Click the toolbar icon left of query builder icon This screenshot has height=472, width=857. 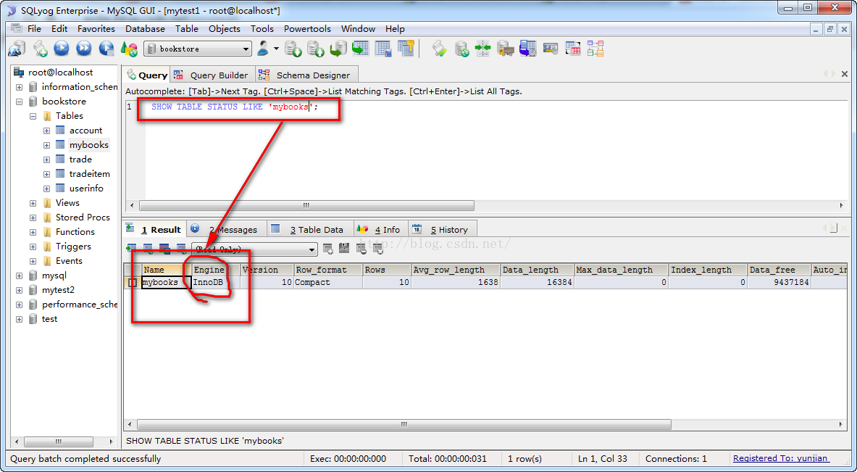click(x=551, y=49)
